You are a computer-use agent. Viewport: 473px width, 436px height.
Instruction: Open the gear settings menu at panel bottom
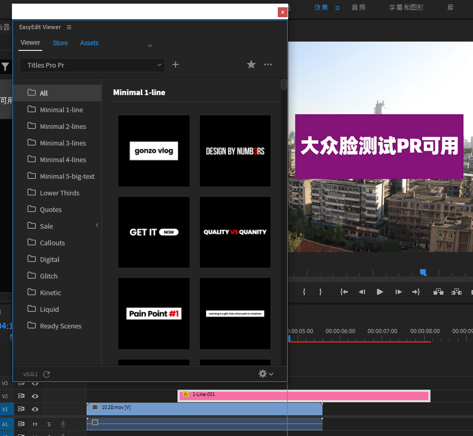click(x=262, y=374)
